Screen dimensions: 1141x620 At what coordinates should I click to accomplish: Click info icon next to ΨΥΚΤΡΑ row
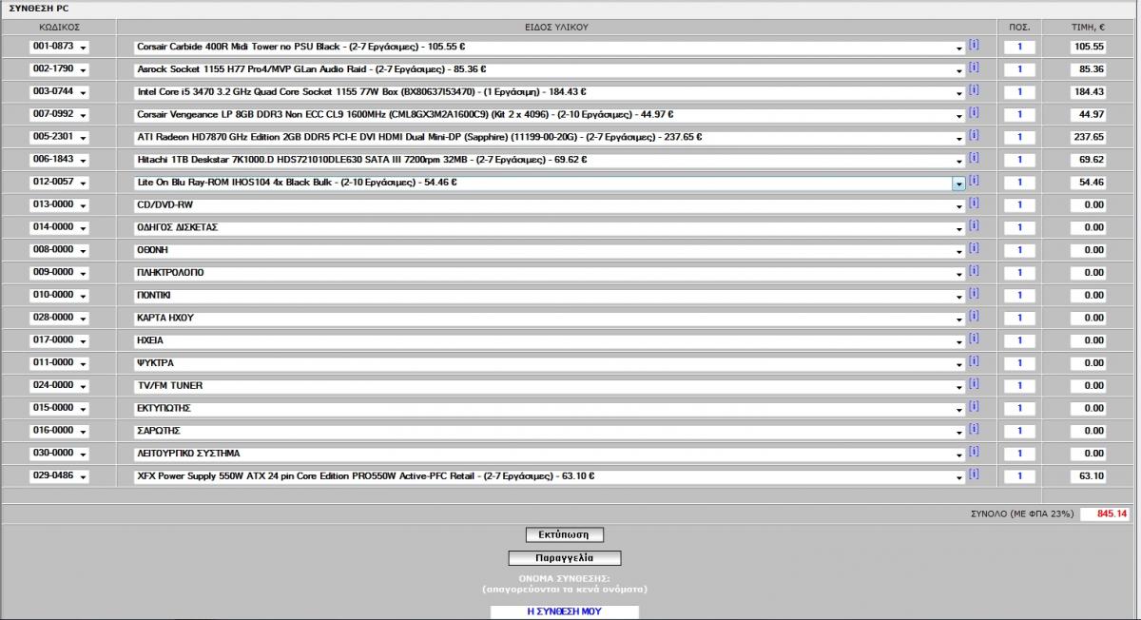(x=974, y=361)
